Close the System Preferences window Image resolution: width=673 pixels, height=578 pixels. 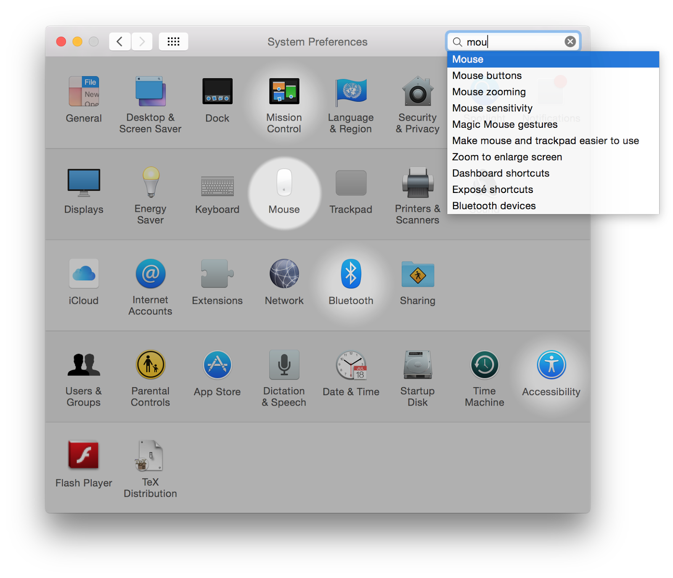click(x=61, y=42)
